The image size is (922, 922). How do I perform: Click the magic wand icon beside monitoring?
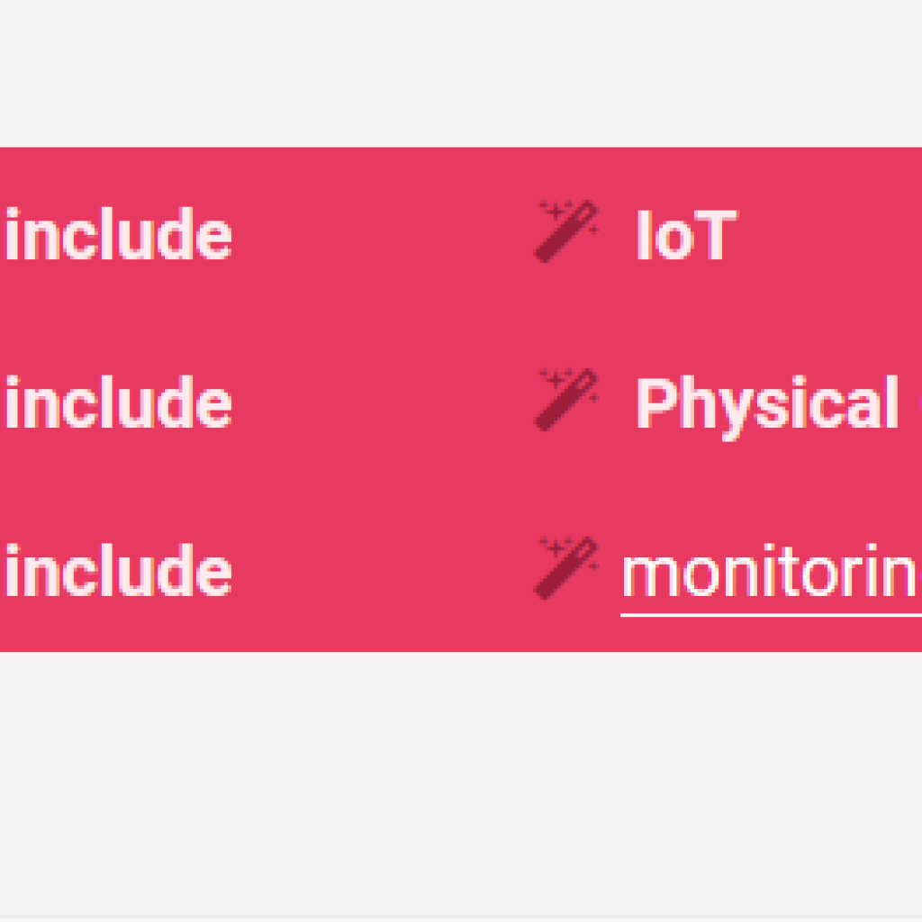tap(566, 568)
